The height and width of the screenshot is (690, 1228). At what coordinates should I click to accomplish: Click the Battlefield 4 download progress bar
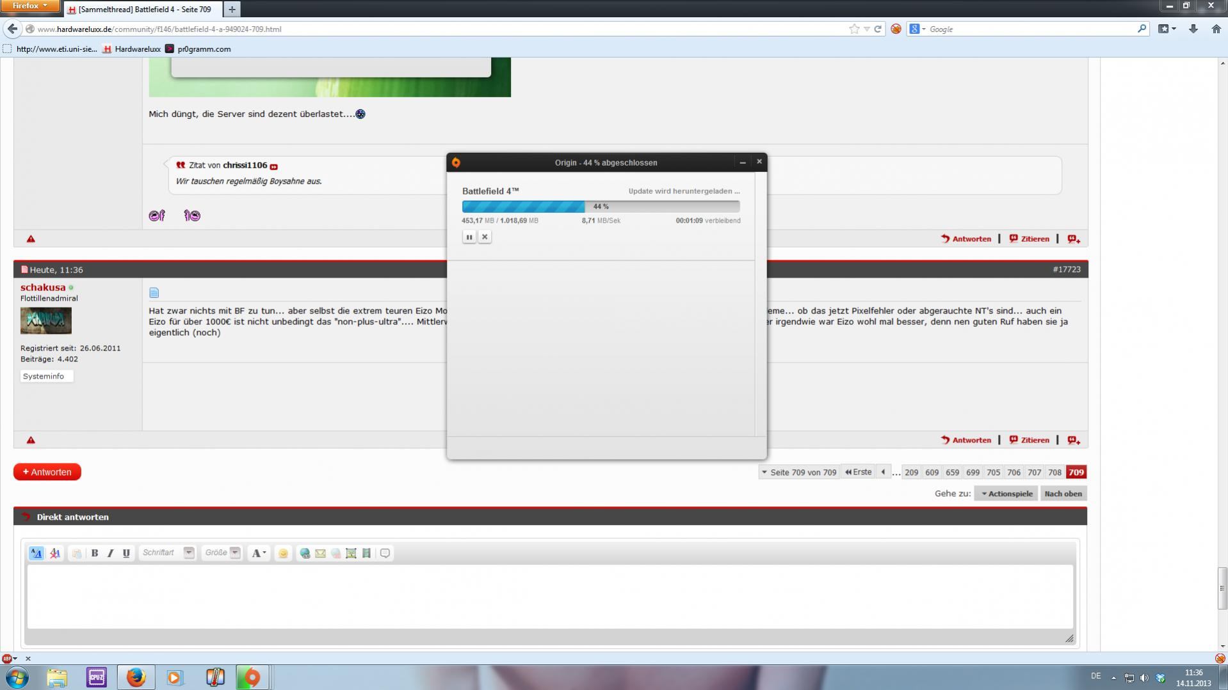(x=601, y=207)
